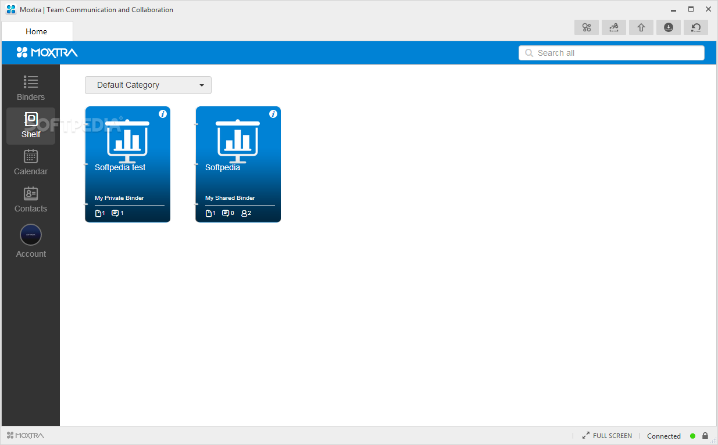Image resolution: width=718 pixels, height=445 pixels.
Task: Open the Contacts section
Action: pos(31,200)
